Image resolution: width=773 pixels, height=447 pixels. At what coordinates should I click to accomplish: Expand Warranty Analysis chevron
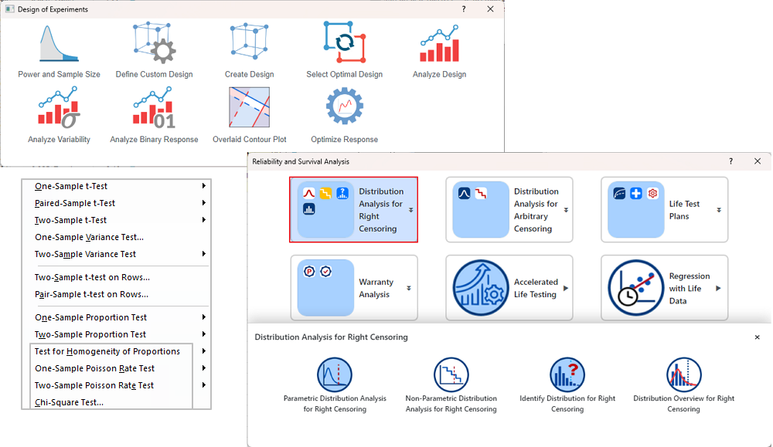click(x=409, y=289)
